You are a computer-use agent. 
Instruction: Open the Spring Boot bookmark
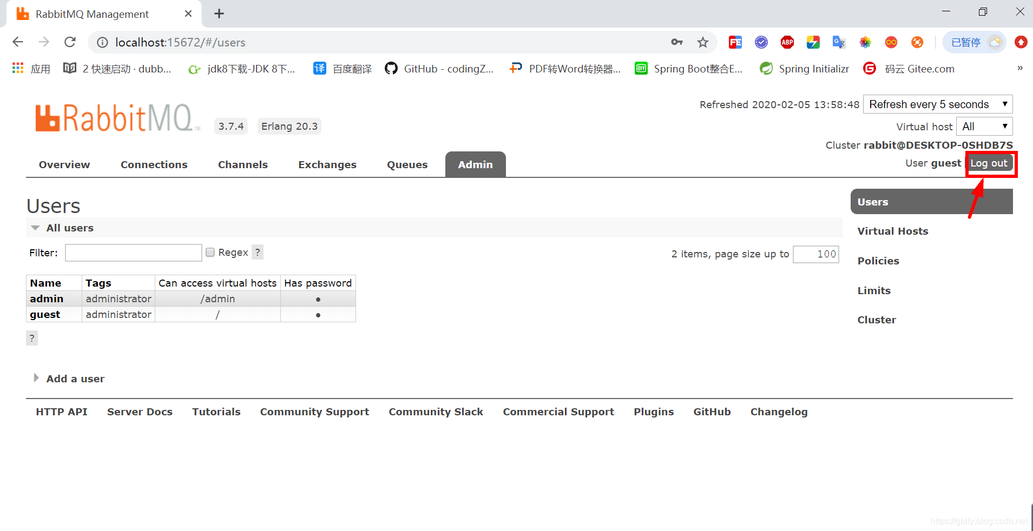[688, 69]
